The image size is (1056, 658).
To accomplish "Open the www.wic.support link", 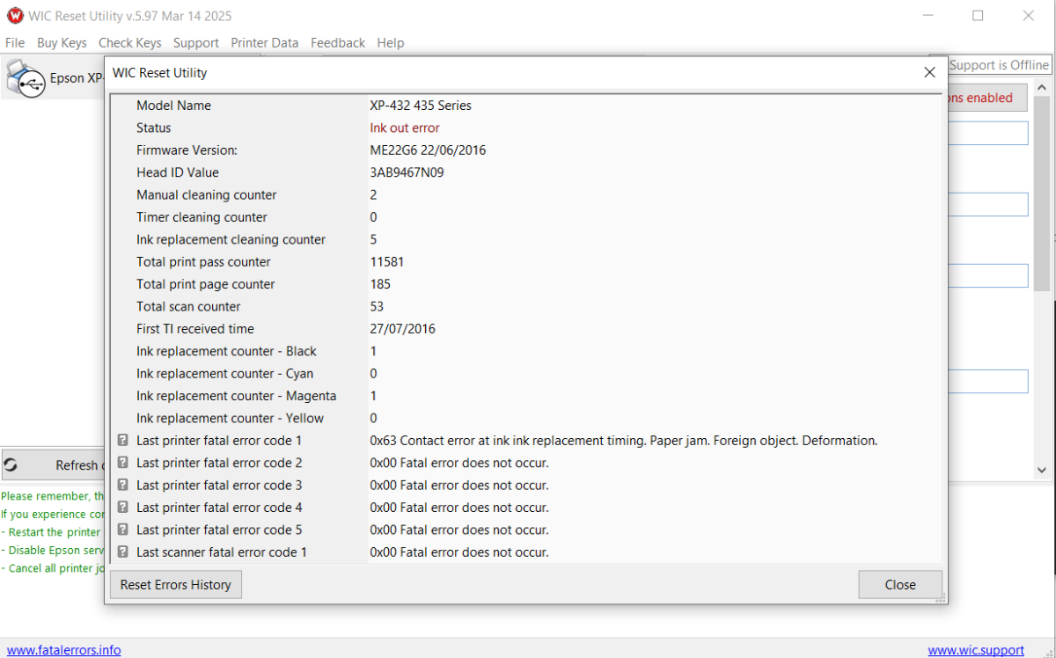I will [976, 650].
